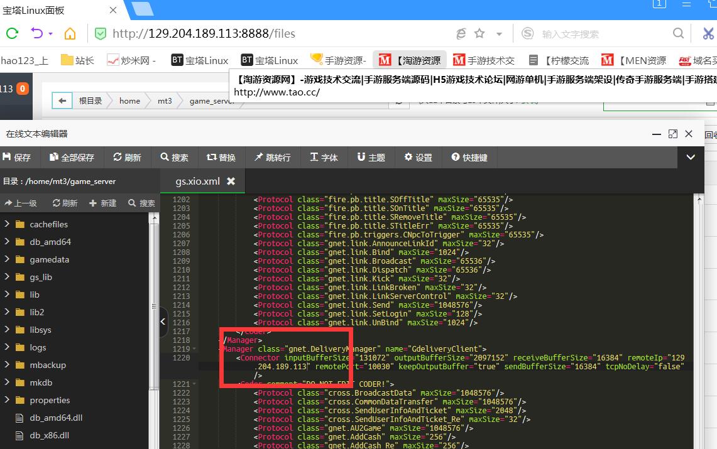Open Search in editor toolbar
The image size is (717, 449).
tap(174, 157)
